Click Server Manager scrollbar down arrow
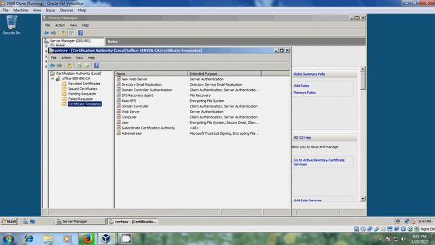435x245 pixels. click(x=362, y=199)
